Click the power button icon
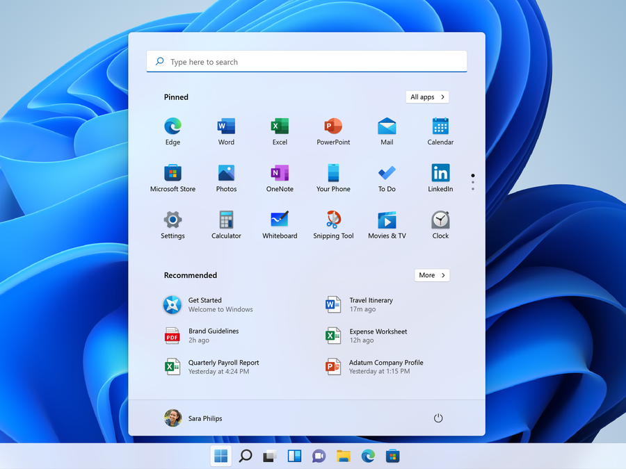This screenshot has width=626, height=469. [x=438, y=418]
